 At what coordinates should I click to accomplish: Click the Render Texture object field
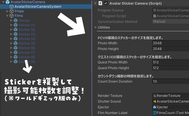[171, 96]
